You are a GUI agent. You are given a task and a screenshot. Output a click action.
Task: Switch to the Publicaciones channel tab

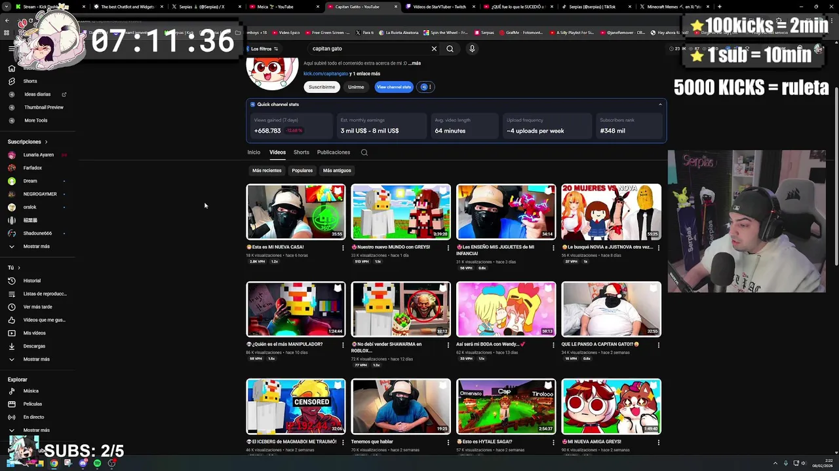pyautogui.click(x=334, y=152)
